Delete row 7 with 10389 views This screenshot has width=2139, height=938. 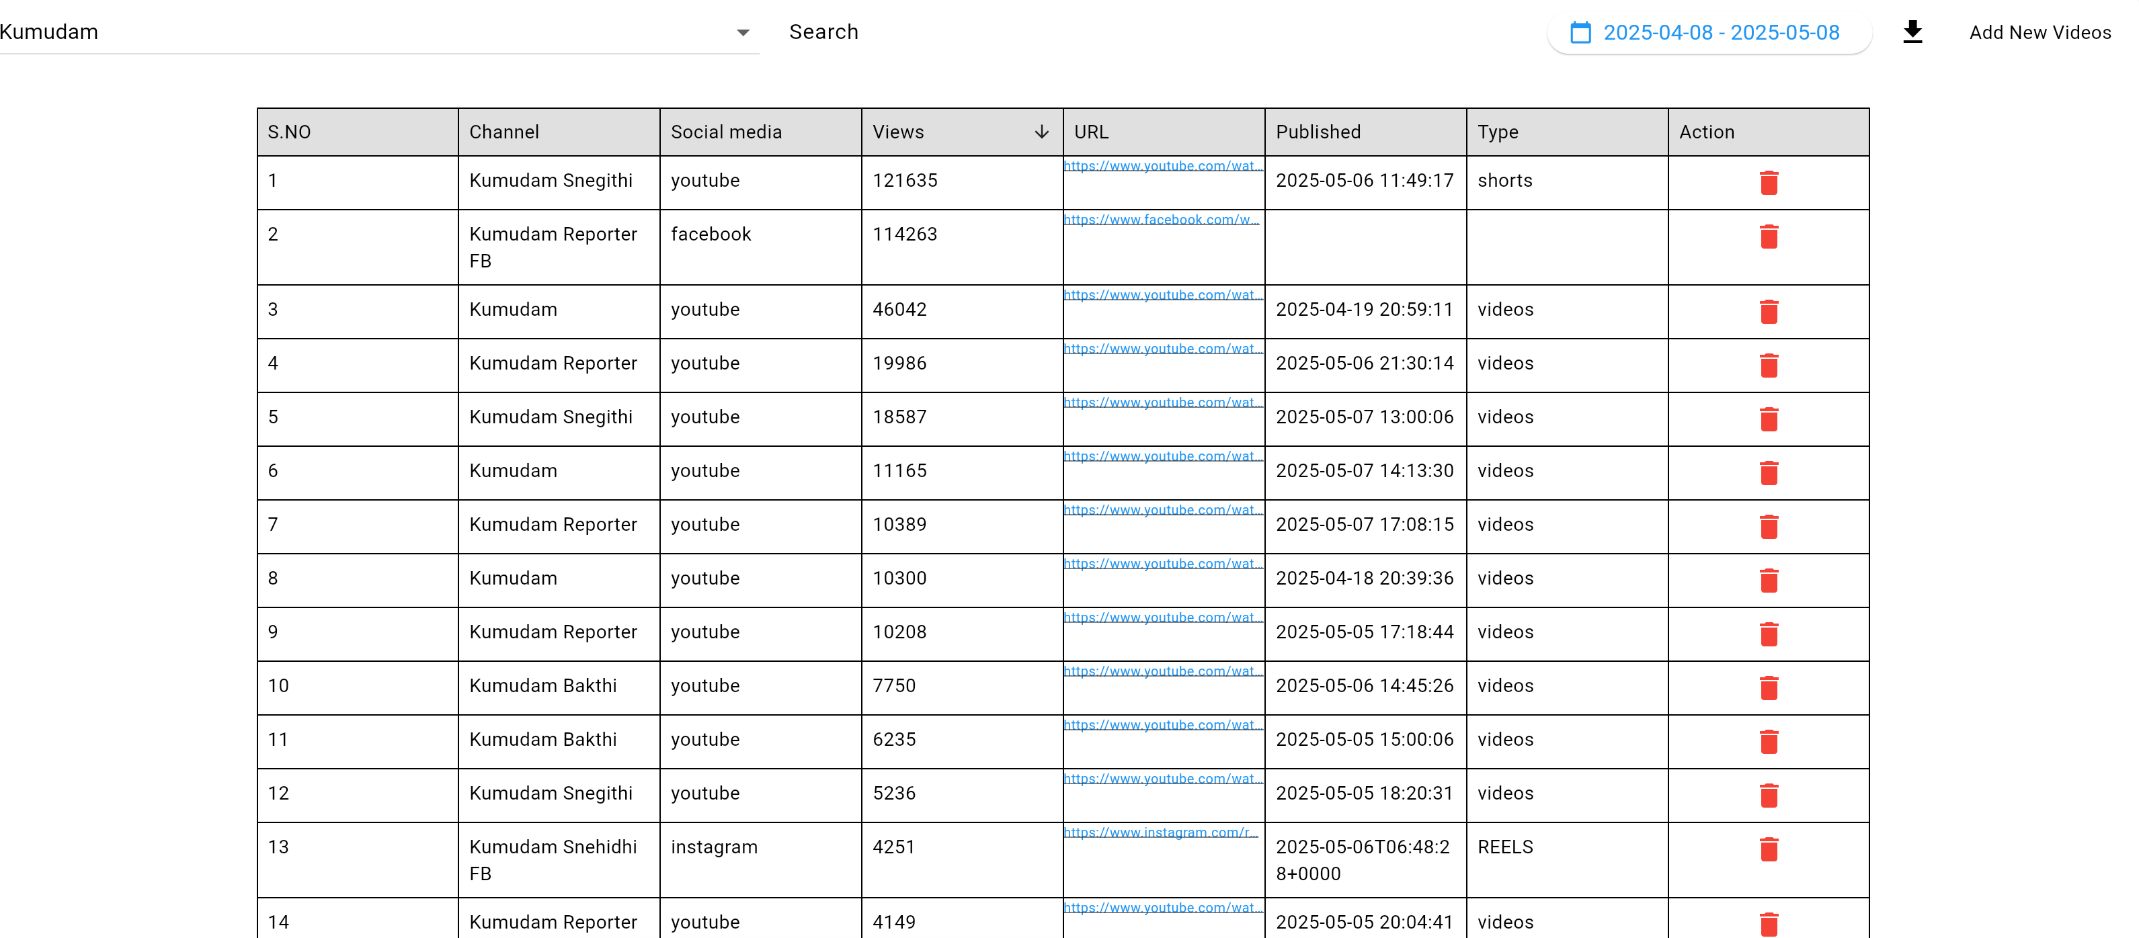1769,527
